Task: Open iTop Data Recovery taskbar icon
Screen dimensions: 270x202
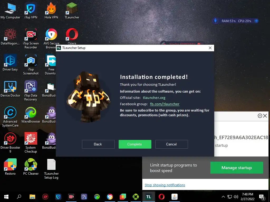Action: [84, 197]
